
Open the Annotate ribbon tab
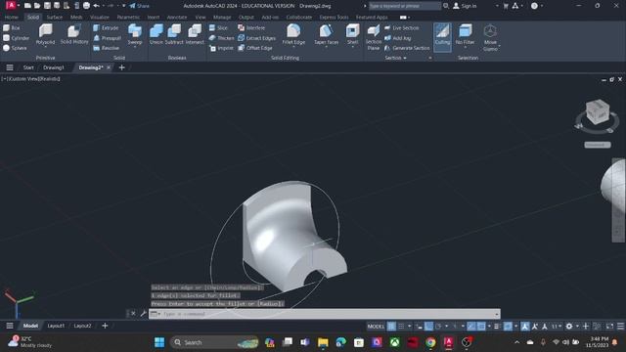(176, 18)
